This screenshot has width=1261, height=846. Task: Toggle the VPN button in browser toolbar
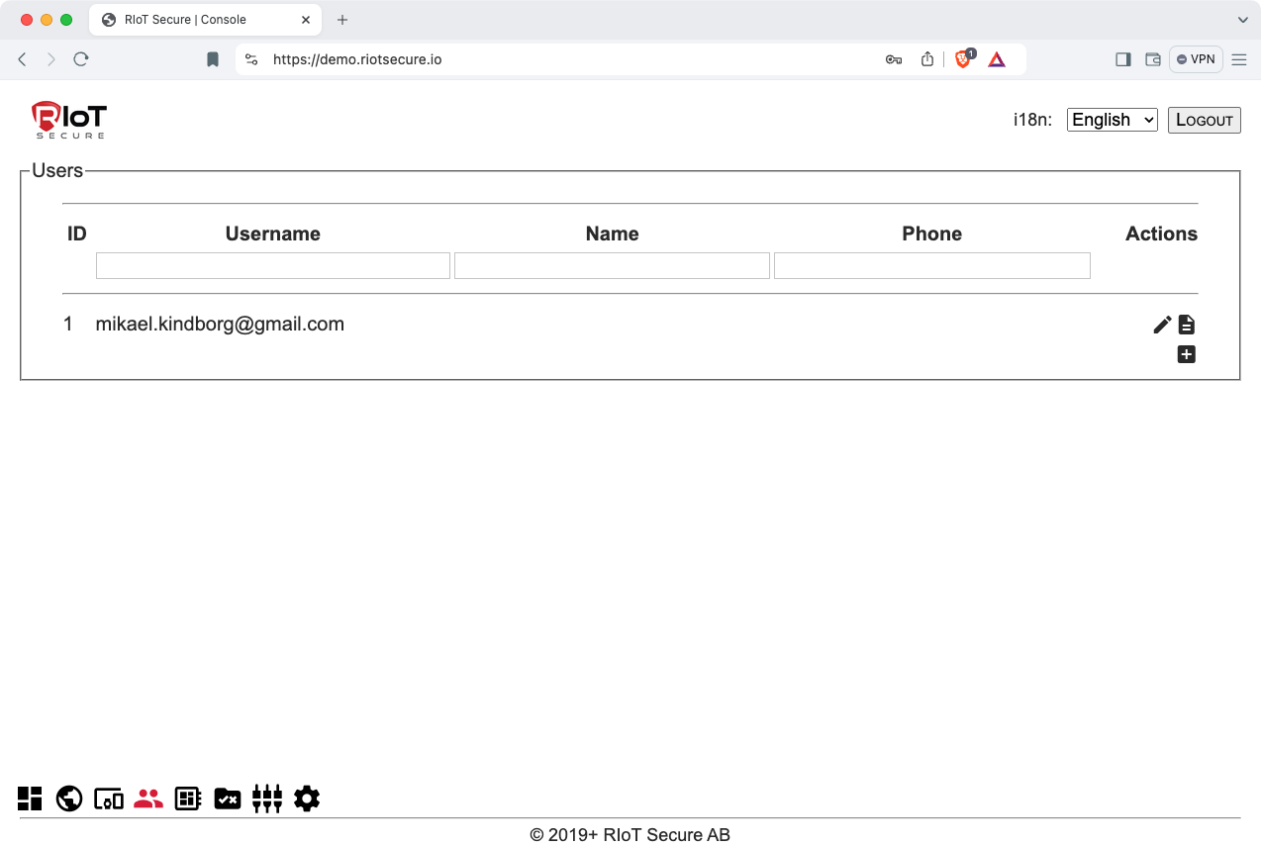tap(1196, 59)
